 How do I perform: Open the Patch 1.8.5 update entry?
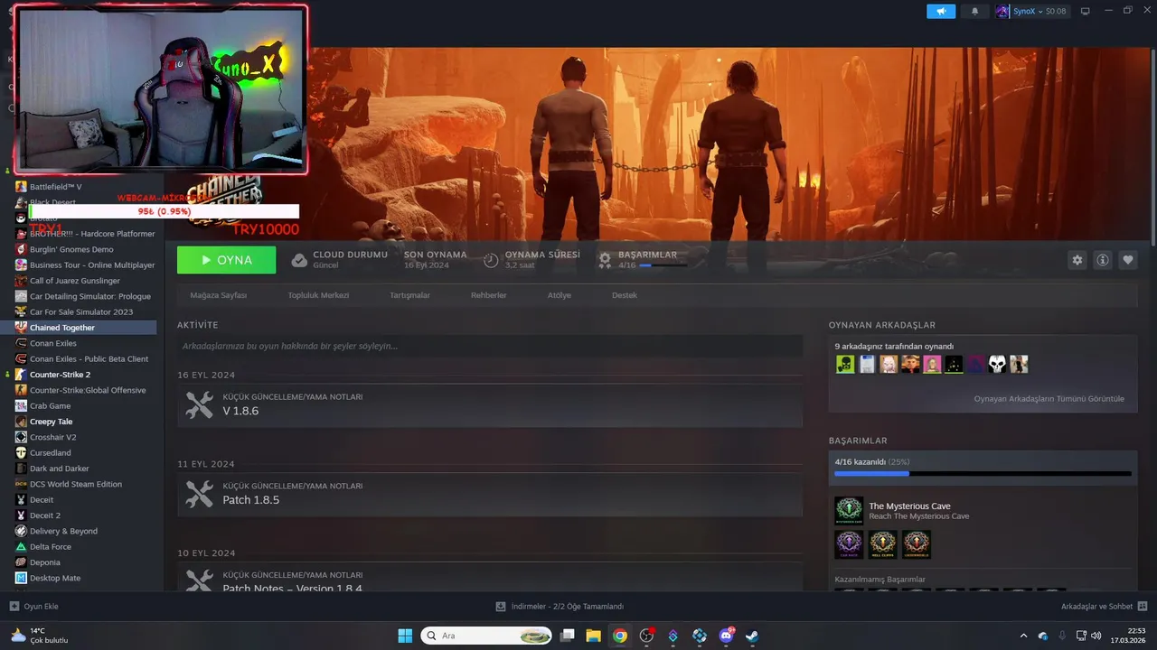pyautogui.click(x=490, y=495)
